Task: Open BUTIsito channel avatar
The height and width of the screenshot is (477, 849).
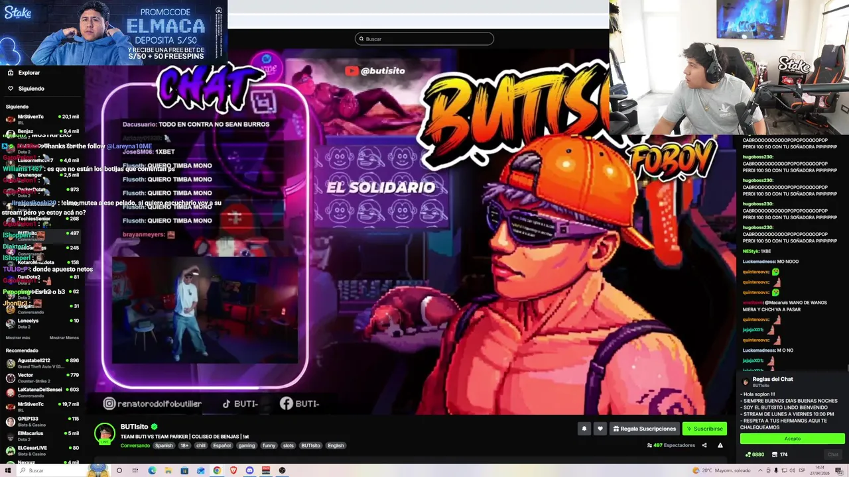Action: tap(104, 433)
